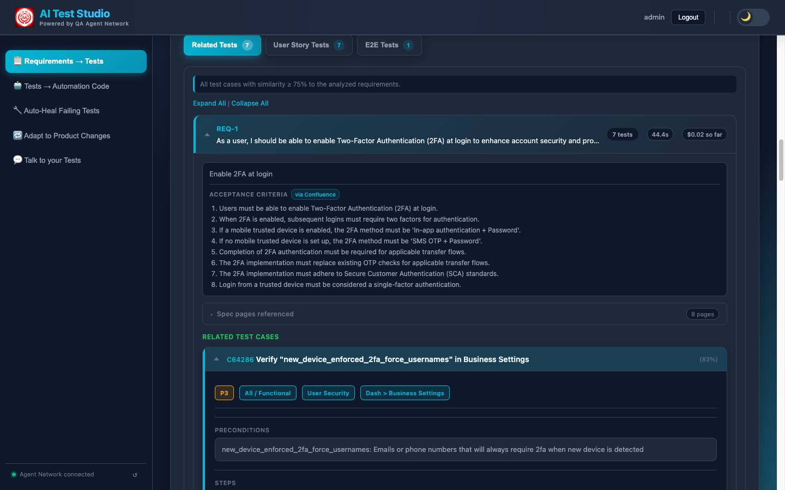Click the speech bubble icon beside Talk to your Tests
785x490 pixels.
pos(17,160)
